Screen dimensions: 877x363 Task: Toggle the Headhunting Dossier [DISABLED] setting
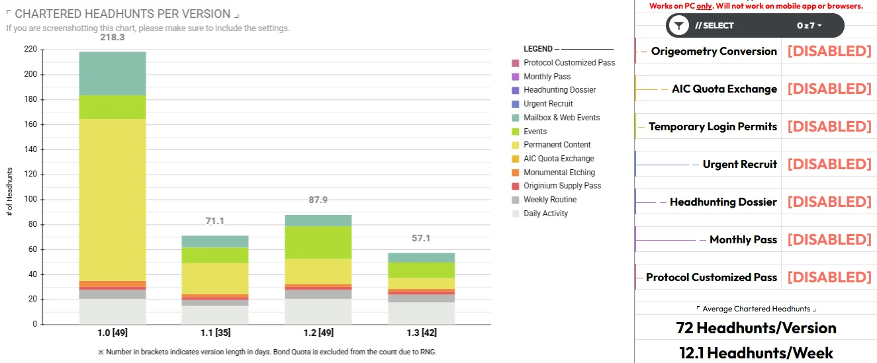click(x=829, y=202)
